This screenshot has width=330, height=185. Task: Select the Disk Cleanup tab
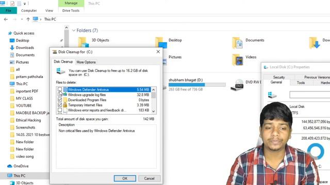tap(63, 62)
